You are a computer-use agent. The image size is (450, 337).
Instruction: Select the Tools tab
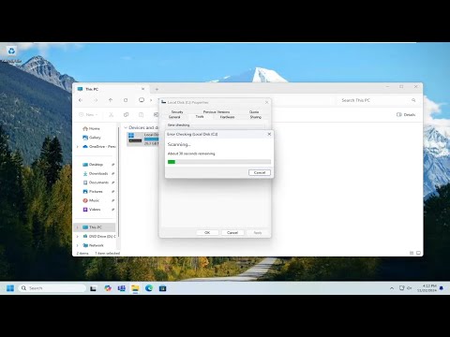pyautogui.click(x=200, y=116)
